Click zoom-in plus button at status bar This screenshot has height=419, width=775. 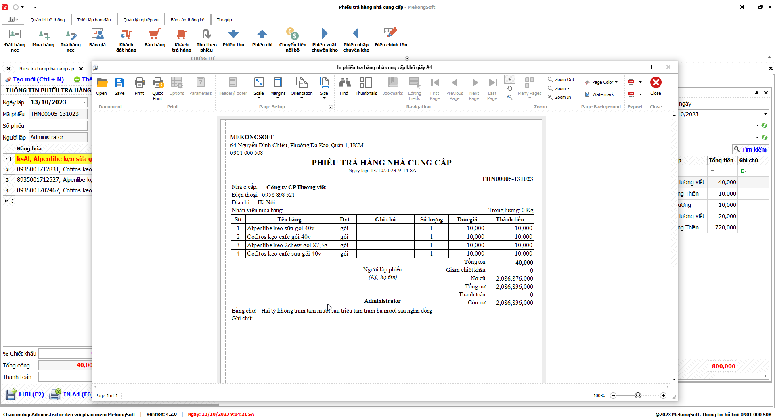click(x=663, y=396)
